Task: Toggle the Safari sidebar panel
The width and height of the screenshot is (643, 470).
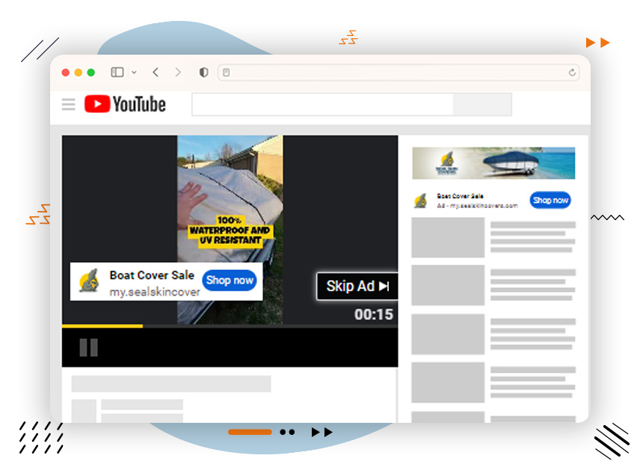Action: (x=116, y=72)
